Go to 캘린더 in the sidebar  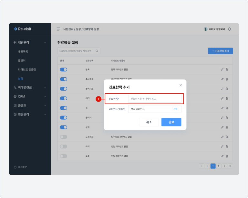tap(22, 60)
